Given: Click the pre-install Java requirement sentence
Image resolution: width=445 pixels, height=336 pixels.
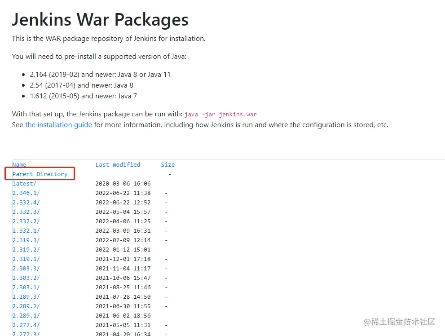Looking at the screenshot, I should tap(99, 57).
